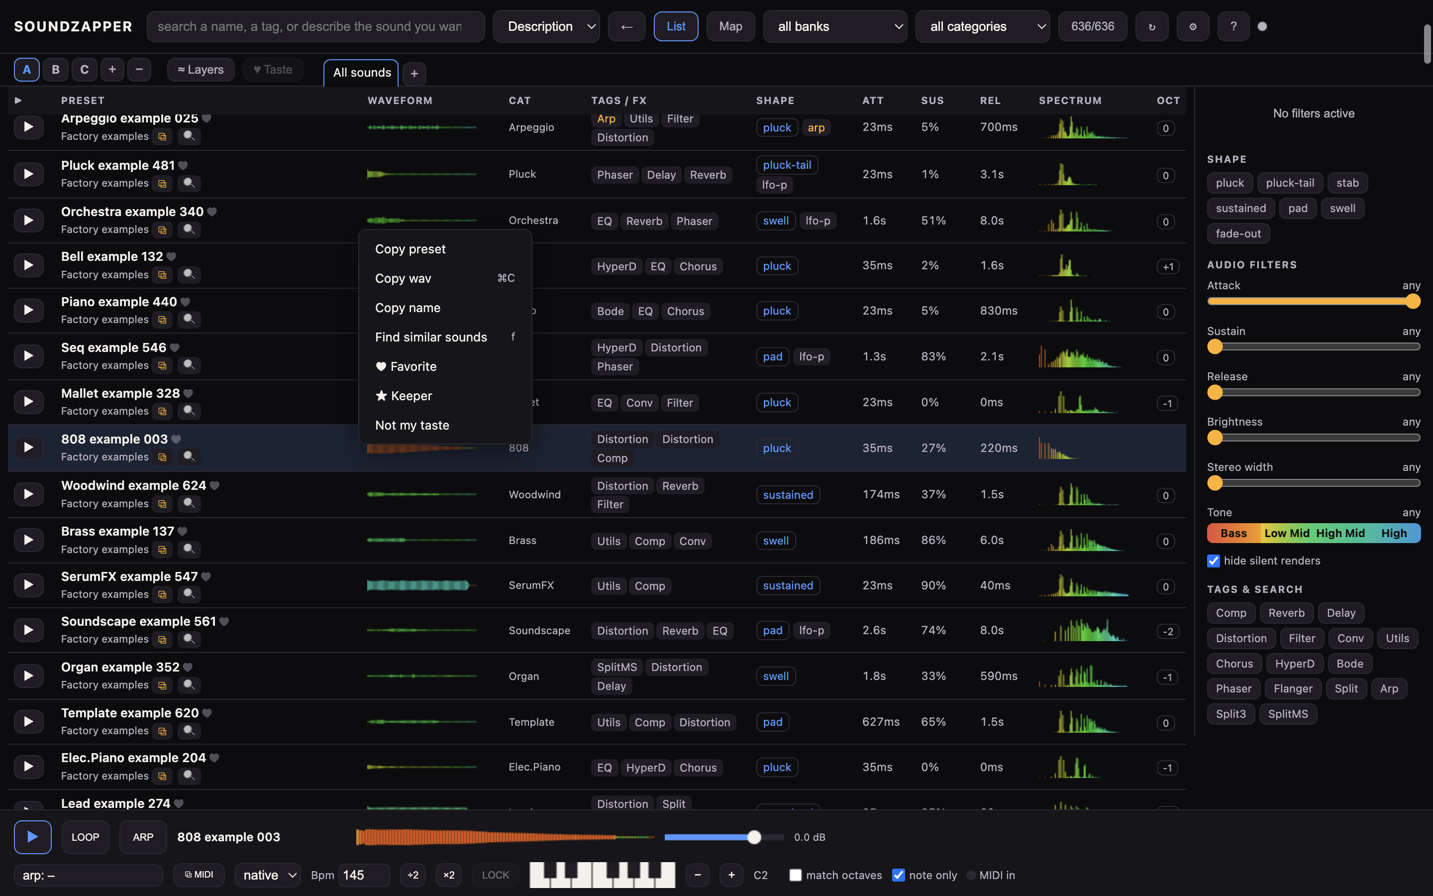Filter by the Reverb tag chip
The width and height of the screenshot is (1433, 896).
[1286, 613]
